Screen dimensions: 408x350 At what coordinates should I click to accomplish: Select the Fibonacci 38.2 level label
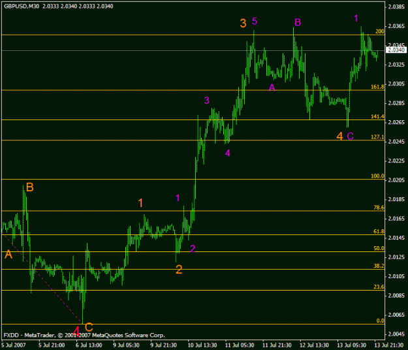point(379,266)
